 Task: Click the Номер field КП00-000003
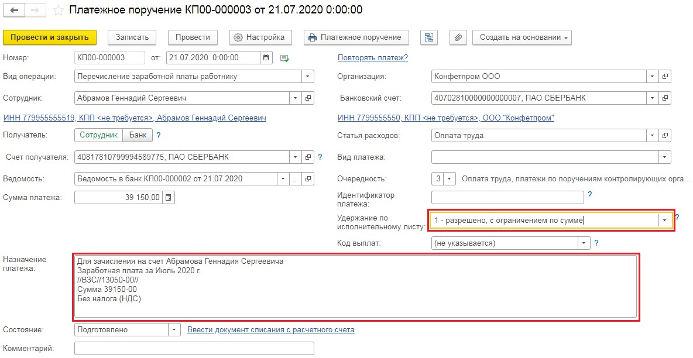click(110, 57)
